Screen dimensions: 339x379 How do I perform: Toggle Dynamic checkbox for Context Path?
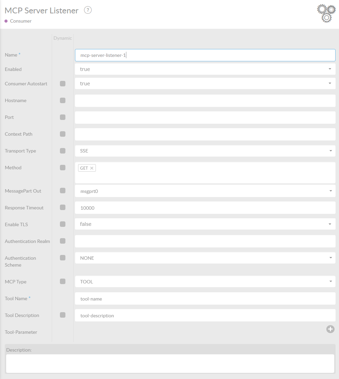pos(63,134)
